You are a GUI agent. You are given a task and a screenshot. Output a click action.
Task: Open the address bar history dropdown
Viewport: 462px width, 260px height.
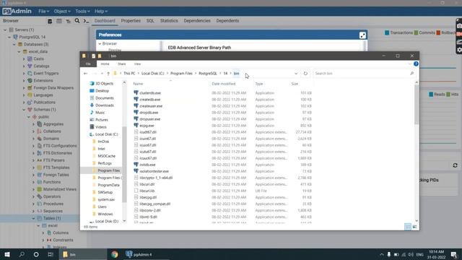(x=296, y=74)
